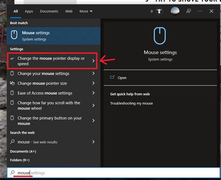Expand arrow for Change your mouse settings
The image size is (221, 180).
pos(93,73)
